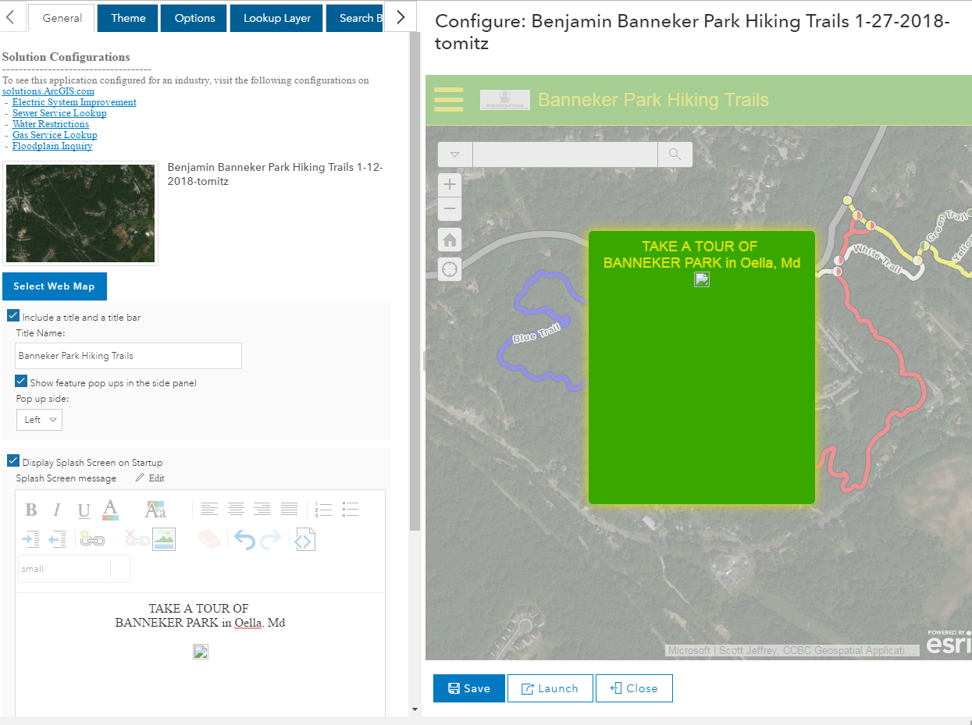Open the Water Restrictions link

click(51, 124)
